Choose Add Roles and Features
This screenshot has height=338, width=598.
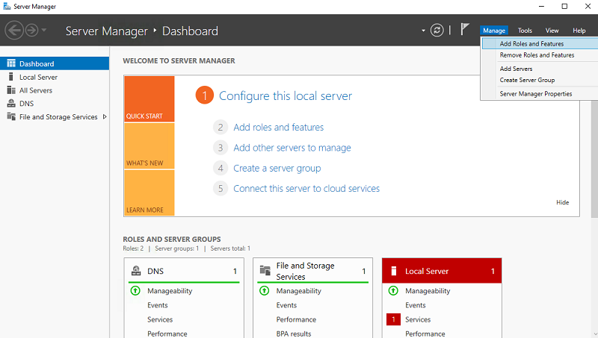(540, 44)
